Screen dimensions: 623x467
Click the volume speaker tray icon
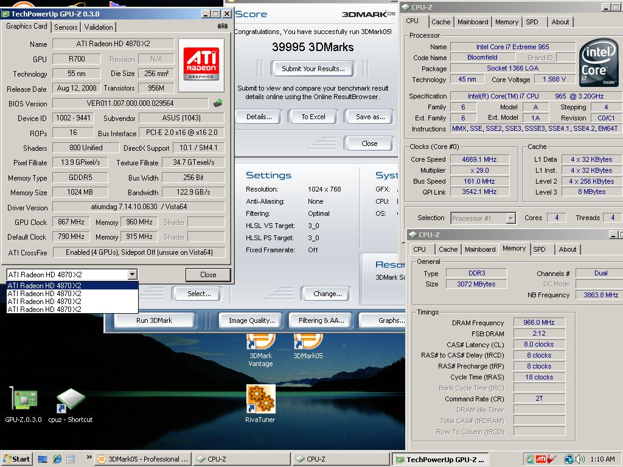point(580,459)
